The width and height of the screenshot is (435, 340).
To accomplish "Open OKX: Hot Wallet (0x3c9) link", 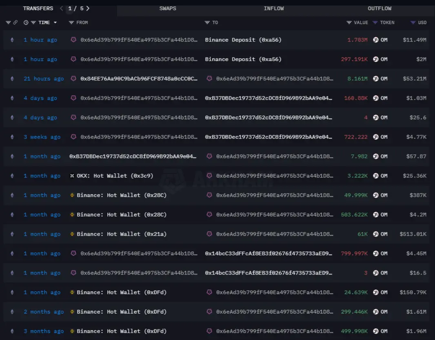I will click(115, 176).
